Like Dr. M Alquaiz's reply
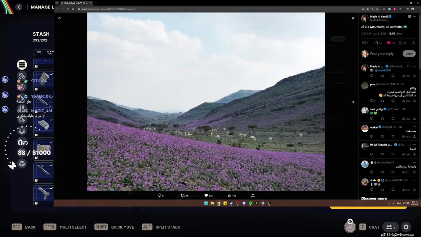Viewport: 421px width, 237px height. point(393,154)
